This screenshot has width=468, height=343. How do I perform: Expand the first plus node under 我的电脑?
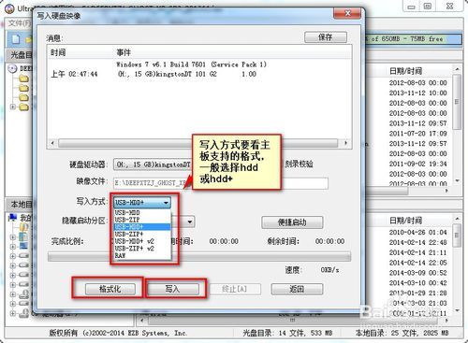pos(13,236)
